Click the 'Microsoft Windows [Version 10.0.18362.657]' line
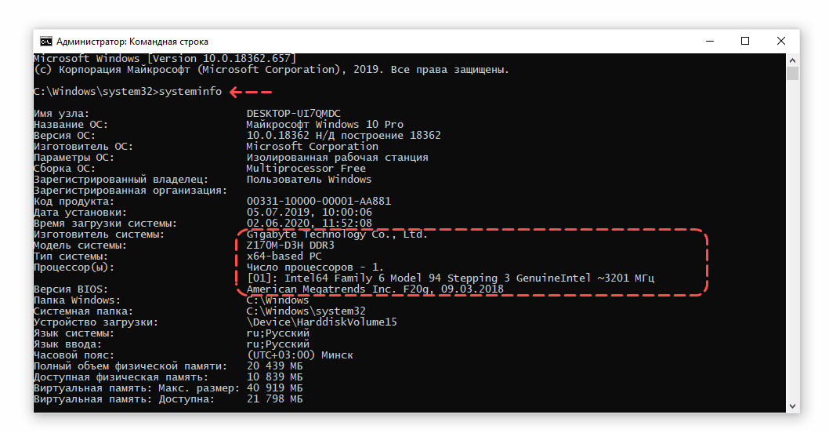Screen dimensions: 829x433 (x=165, y=58)
